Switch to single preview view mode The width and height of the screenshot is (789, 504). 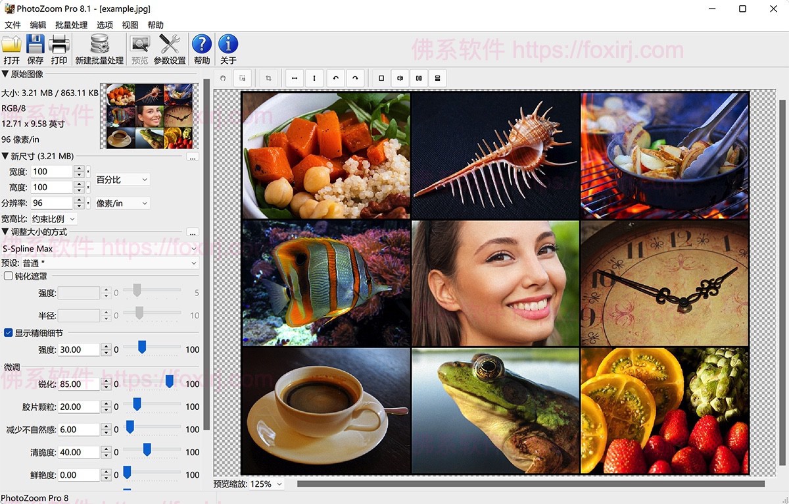click(x=381, y=78)
